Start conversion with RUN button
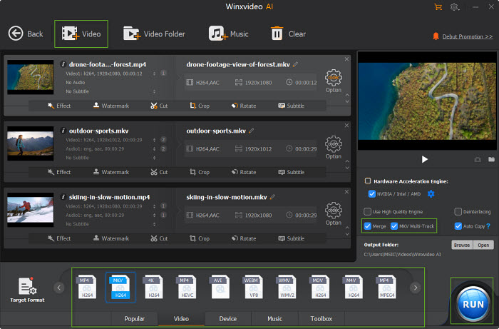The image size is (499, 329). pyautogui.click(x=473, y=304)
